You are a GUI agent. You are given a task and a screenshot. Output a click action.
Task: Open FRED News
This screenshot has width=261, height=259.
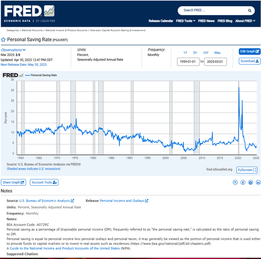tap(206, 21)
